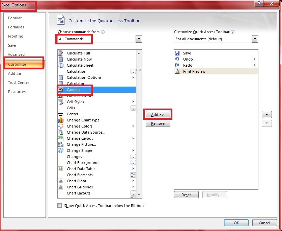
Task: Open the All Commands dropdown
Action: click(139, 39)
